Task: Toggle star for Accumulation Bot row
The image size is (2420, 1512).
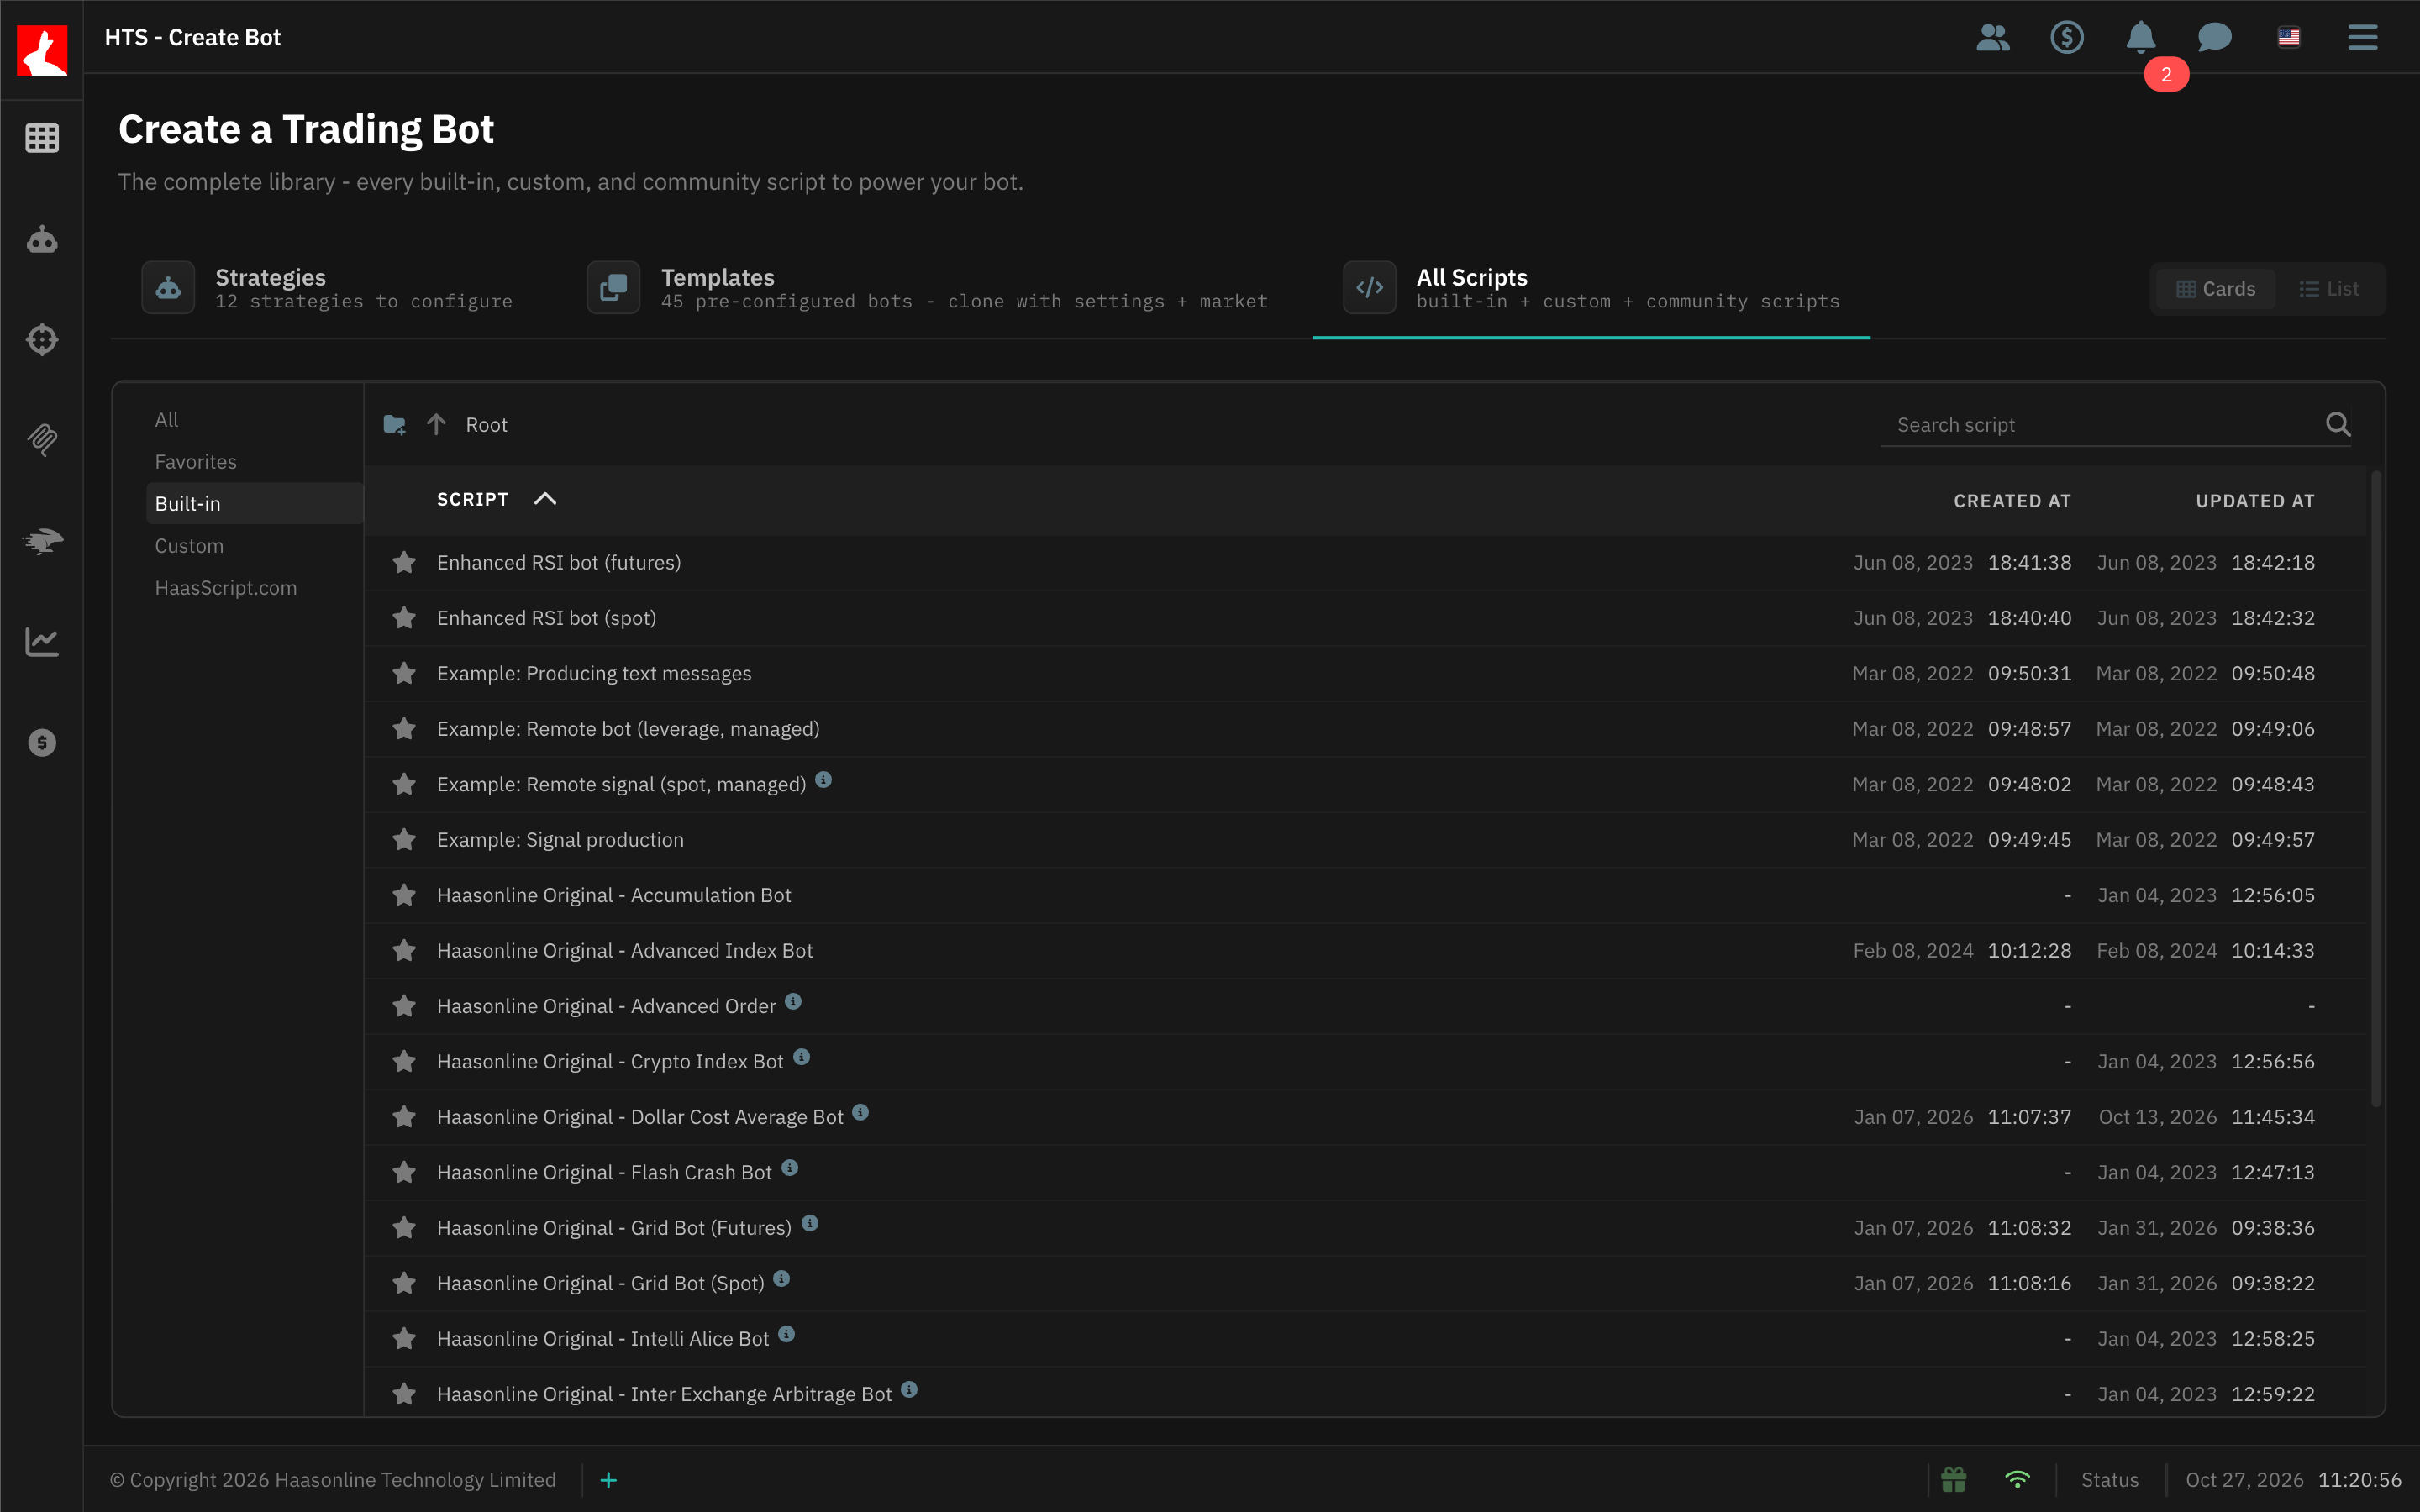Action: (x=404, y=895)
